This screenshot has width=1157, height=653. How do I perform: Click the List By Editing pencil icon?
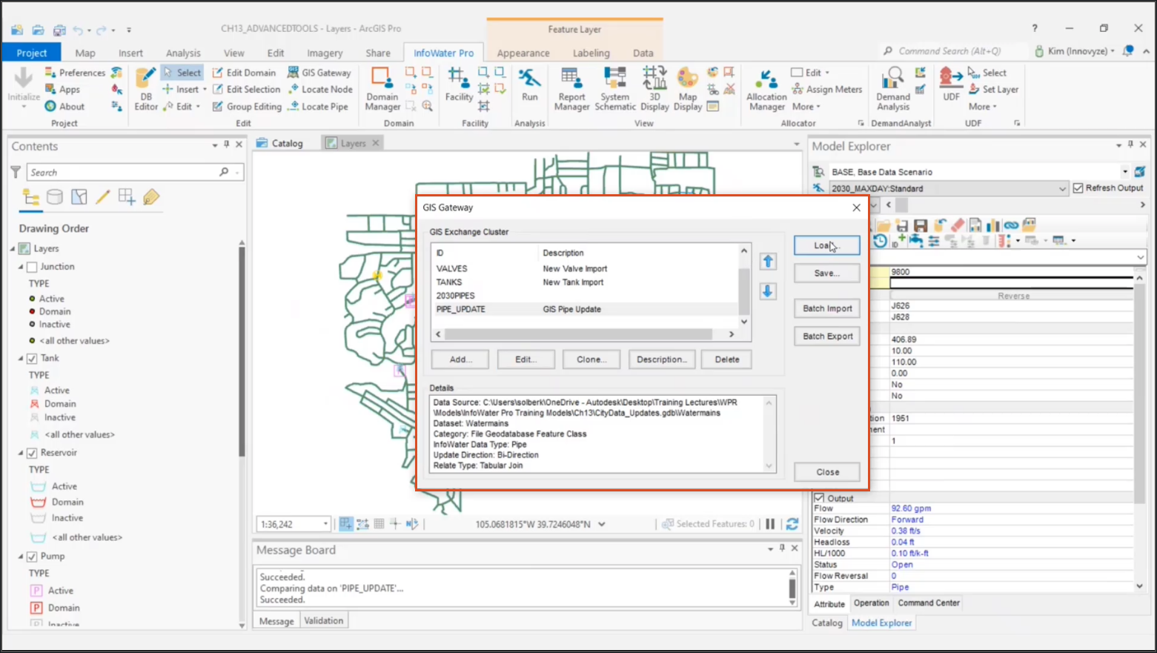103,197
